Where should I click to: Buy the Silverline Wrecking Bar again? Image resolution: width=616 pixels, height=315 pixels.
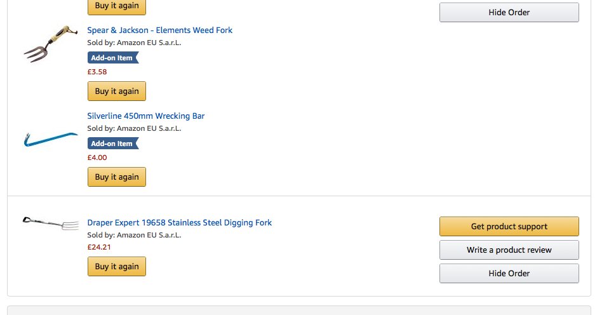pyautogui.click(x=117, y=177)
